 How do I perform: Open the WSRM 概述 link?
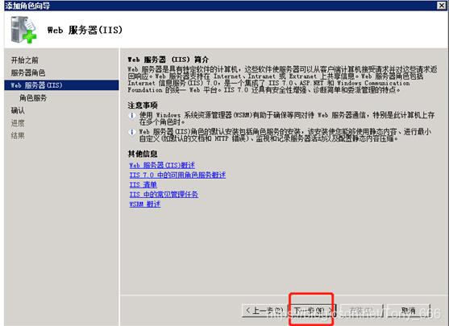pyautogui.click(x=145, y=204)
